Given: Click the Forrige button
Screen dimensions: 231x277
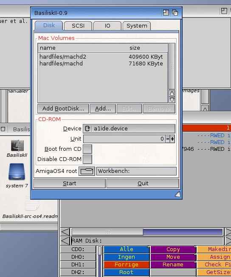Looking at the screenshot, I should (127, 264).
